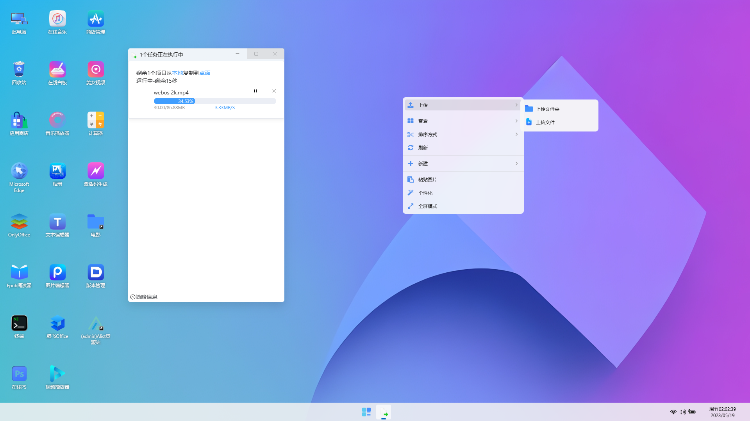Expand the 排序方式 submenu
The width and height of the screenshot is (750, 421).
(463, 134)
